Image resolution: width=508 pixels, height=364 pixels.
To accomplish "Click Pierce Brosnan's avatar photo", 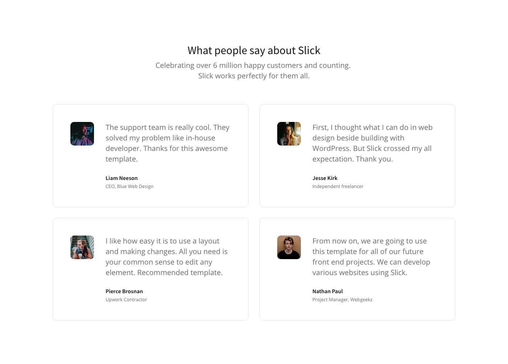I will [x=82, y=247].
